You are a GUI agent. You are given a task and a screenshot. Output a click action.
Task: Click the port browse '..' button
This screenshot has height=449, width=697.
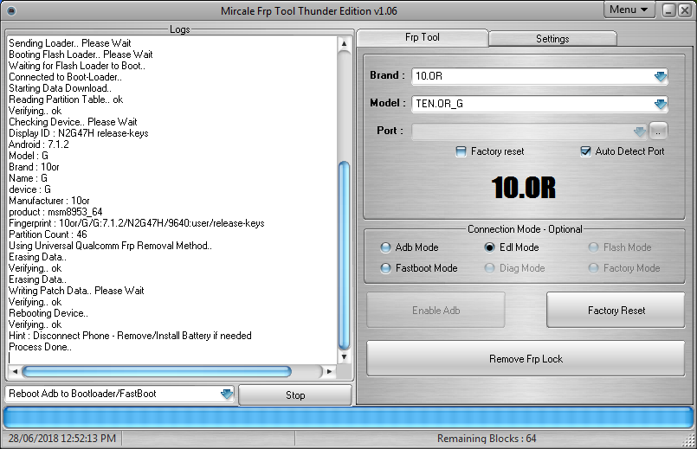click(658, 131)
